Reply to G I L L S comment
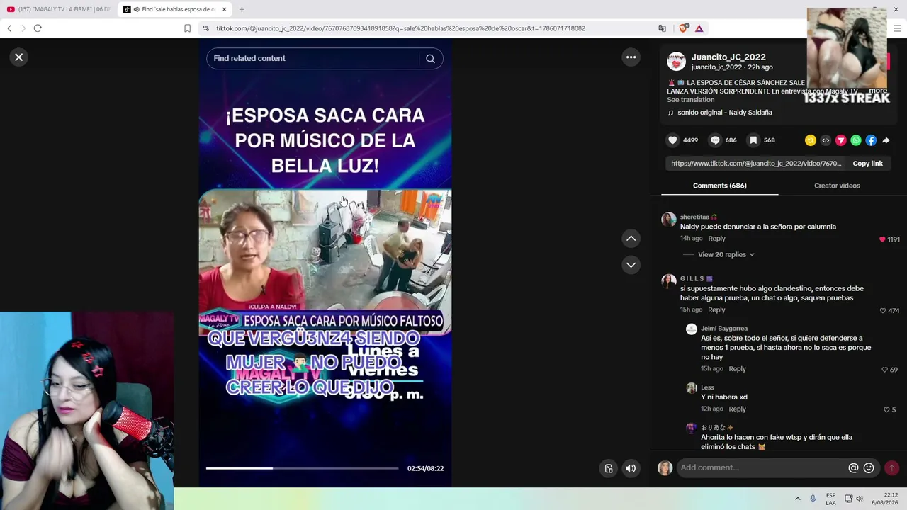Image resolution: width=907 pixels, height=510 pixels. tap(716, 310)
